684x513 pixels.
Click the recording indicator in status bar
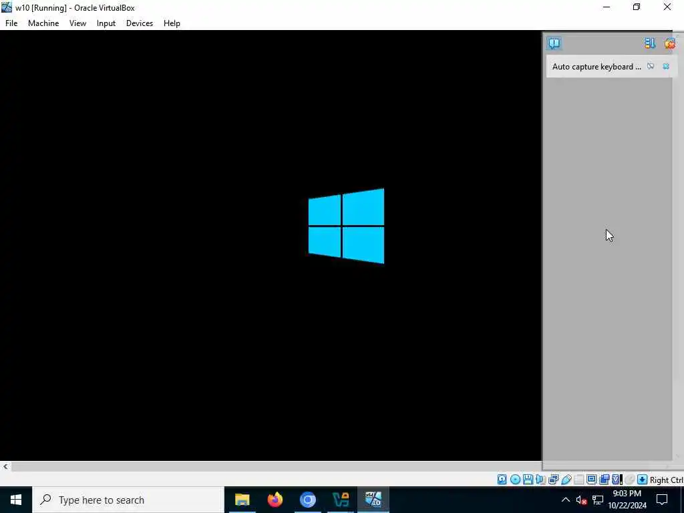[x=604, y=480]
